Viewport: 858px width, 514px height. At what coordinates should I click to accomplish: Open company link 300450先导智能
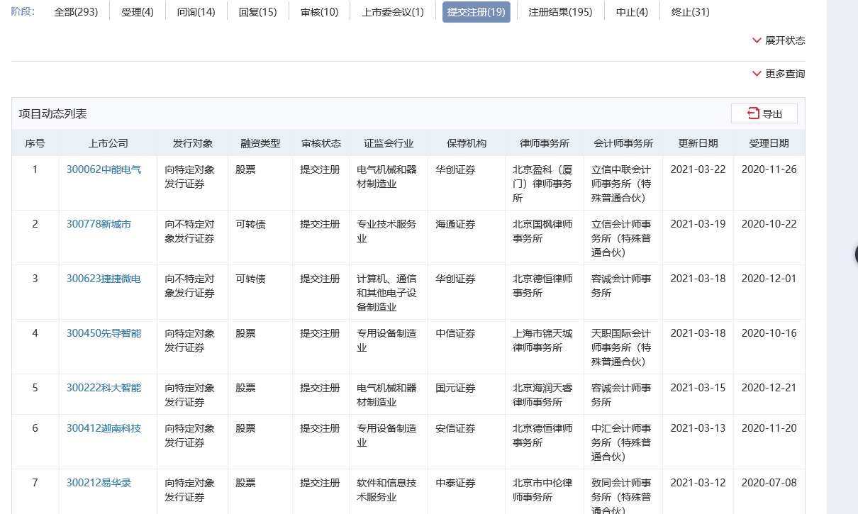tap(104, 333)
